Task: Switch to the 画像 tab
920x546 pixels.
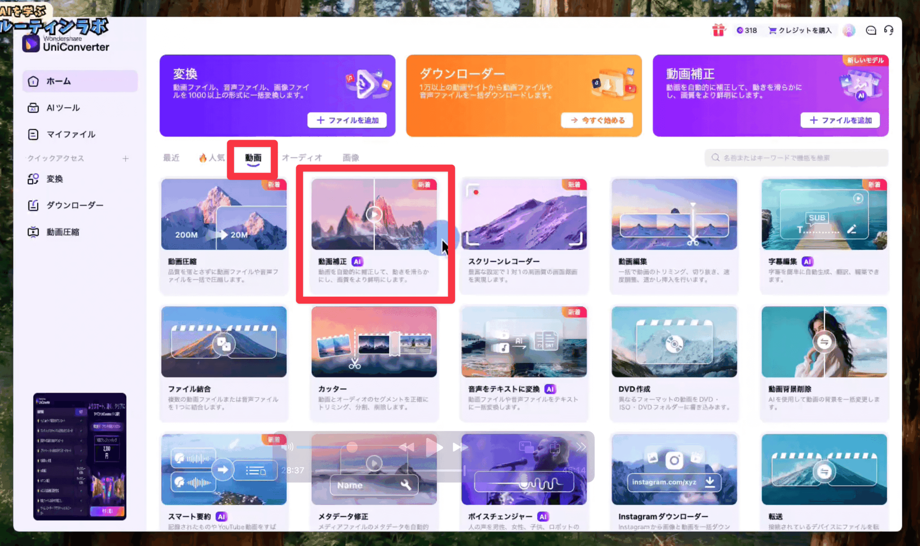Action: click(351, 158)
